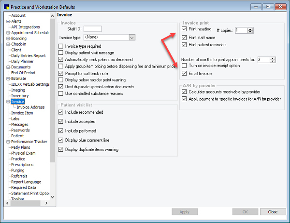Click the Practice and Workstation Defaults title icon
Screen dimensions: 290x223
[6, 5]
